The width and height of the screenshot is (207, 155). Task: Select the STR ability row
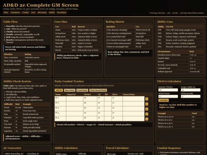[180, 30]
